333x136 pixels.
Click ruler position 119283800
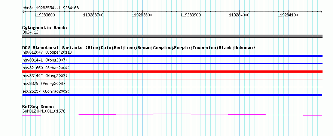[x=142, y=15]
